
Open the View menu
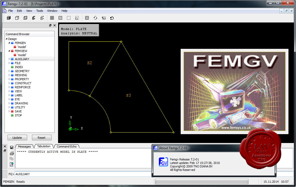pyautogui.click(x=29, y=11)
